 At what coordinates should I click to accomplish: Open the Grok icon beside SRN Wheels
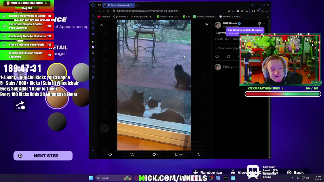tap(259, 24)
